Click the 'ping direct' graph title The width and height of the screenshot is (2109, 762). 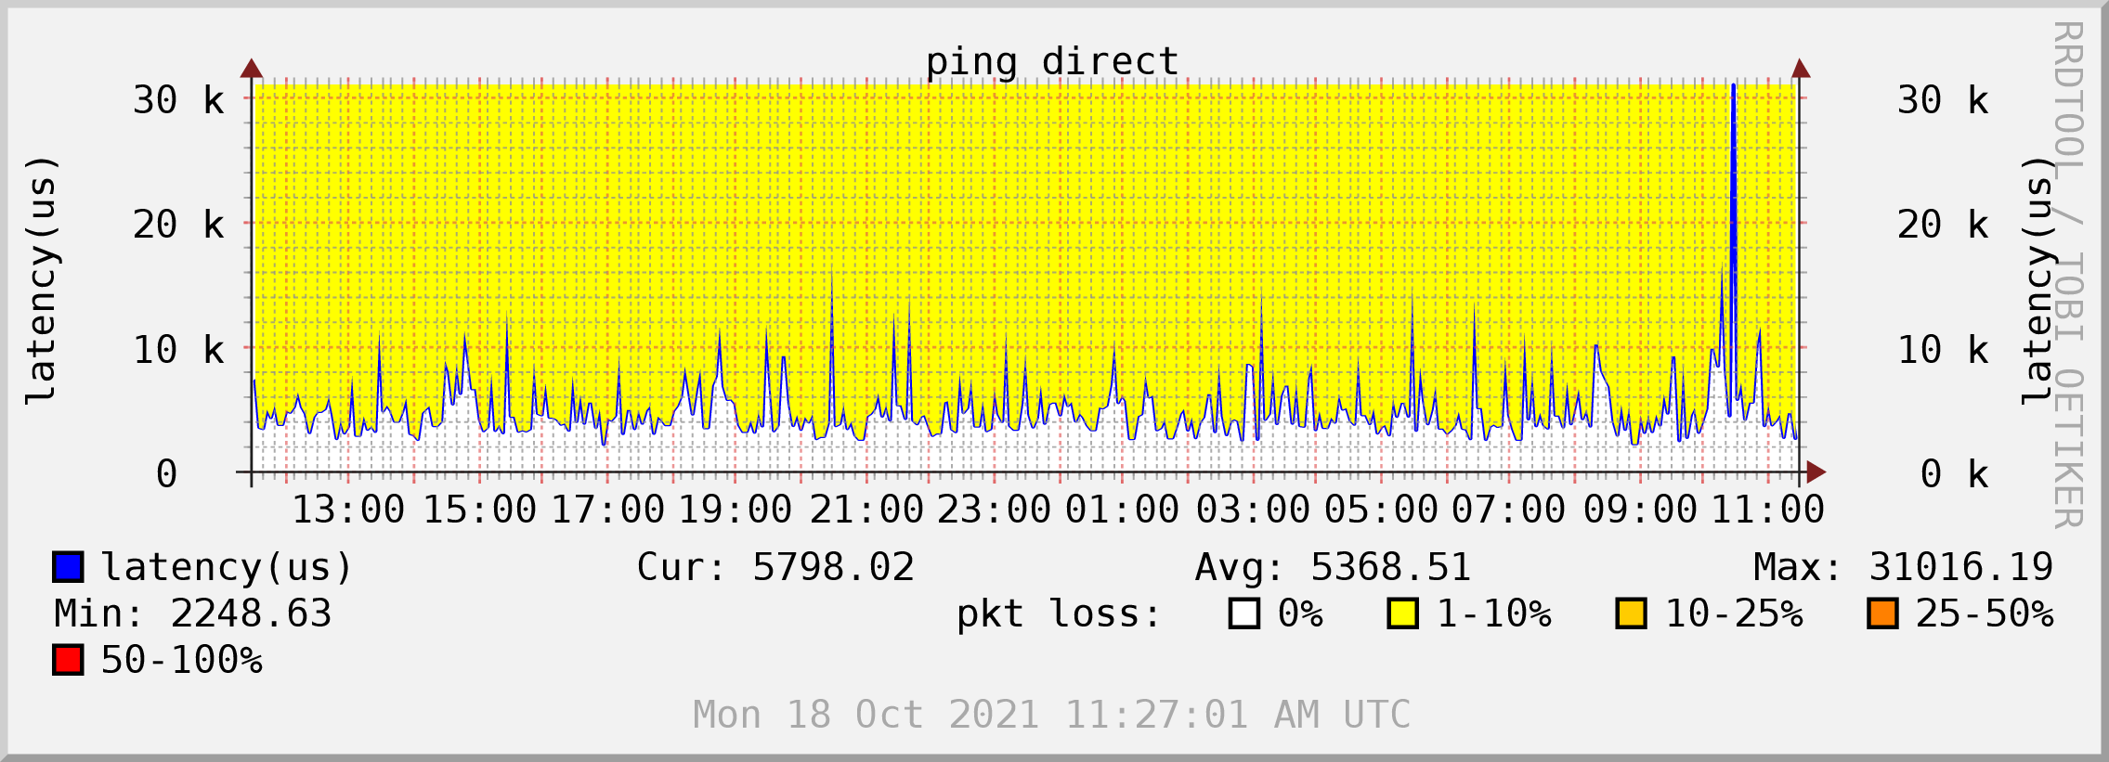[1052, 62]
